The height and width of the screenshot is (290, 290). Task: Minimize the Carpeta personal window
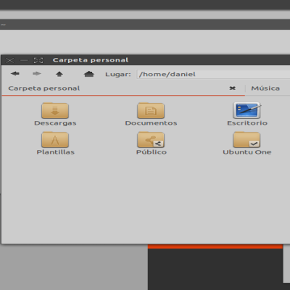(24, 60)
